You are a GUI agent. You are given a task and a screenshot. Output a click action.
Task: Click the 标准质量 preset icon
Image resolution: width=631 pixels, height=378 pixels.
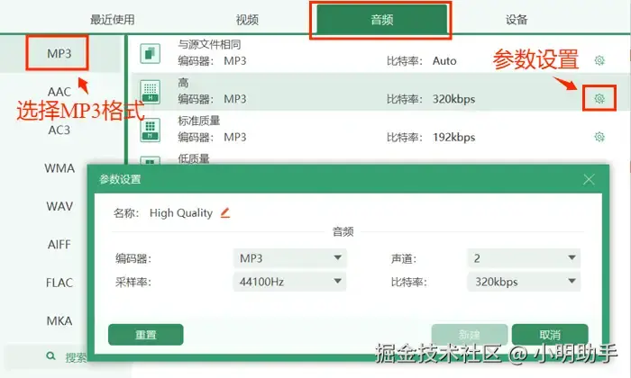151,130
